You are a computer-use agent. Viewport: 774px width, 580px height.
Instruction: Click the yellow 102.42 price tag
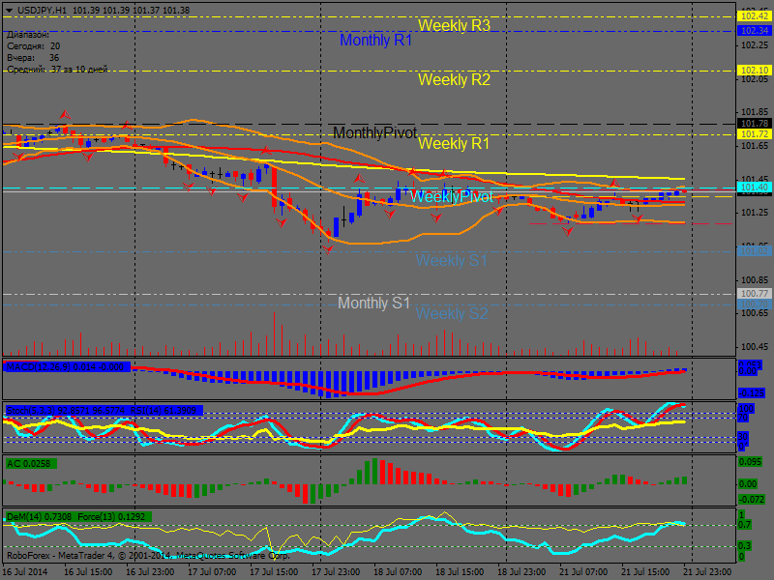(x=753, y=16)
